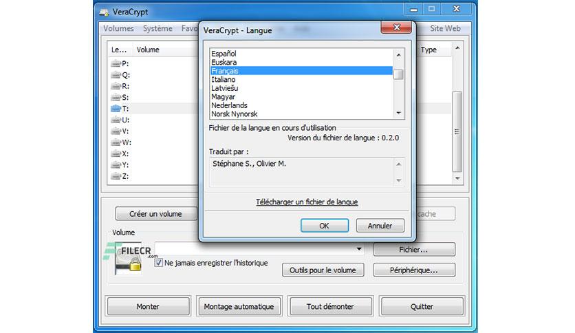Click the Quitter button
This screenshot has width=575, height=333.
pos(422,306)
